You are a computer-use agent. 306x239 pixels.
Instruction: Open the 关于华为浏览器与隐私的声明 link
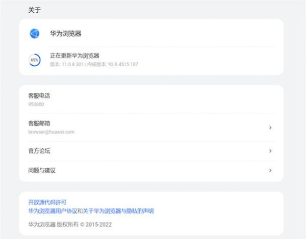118,211
